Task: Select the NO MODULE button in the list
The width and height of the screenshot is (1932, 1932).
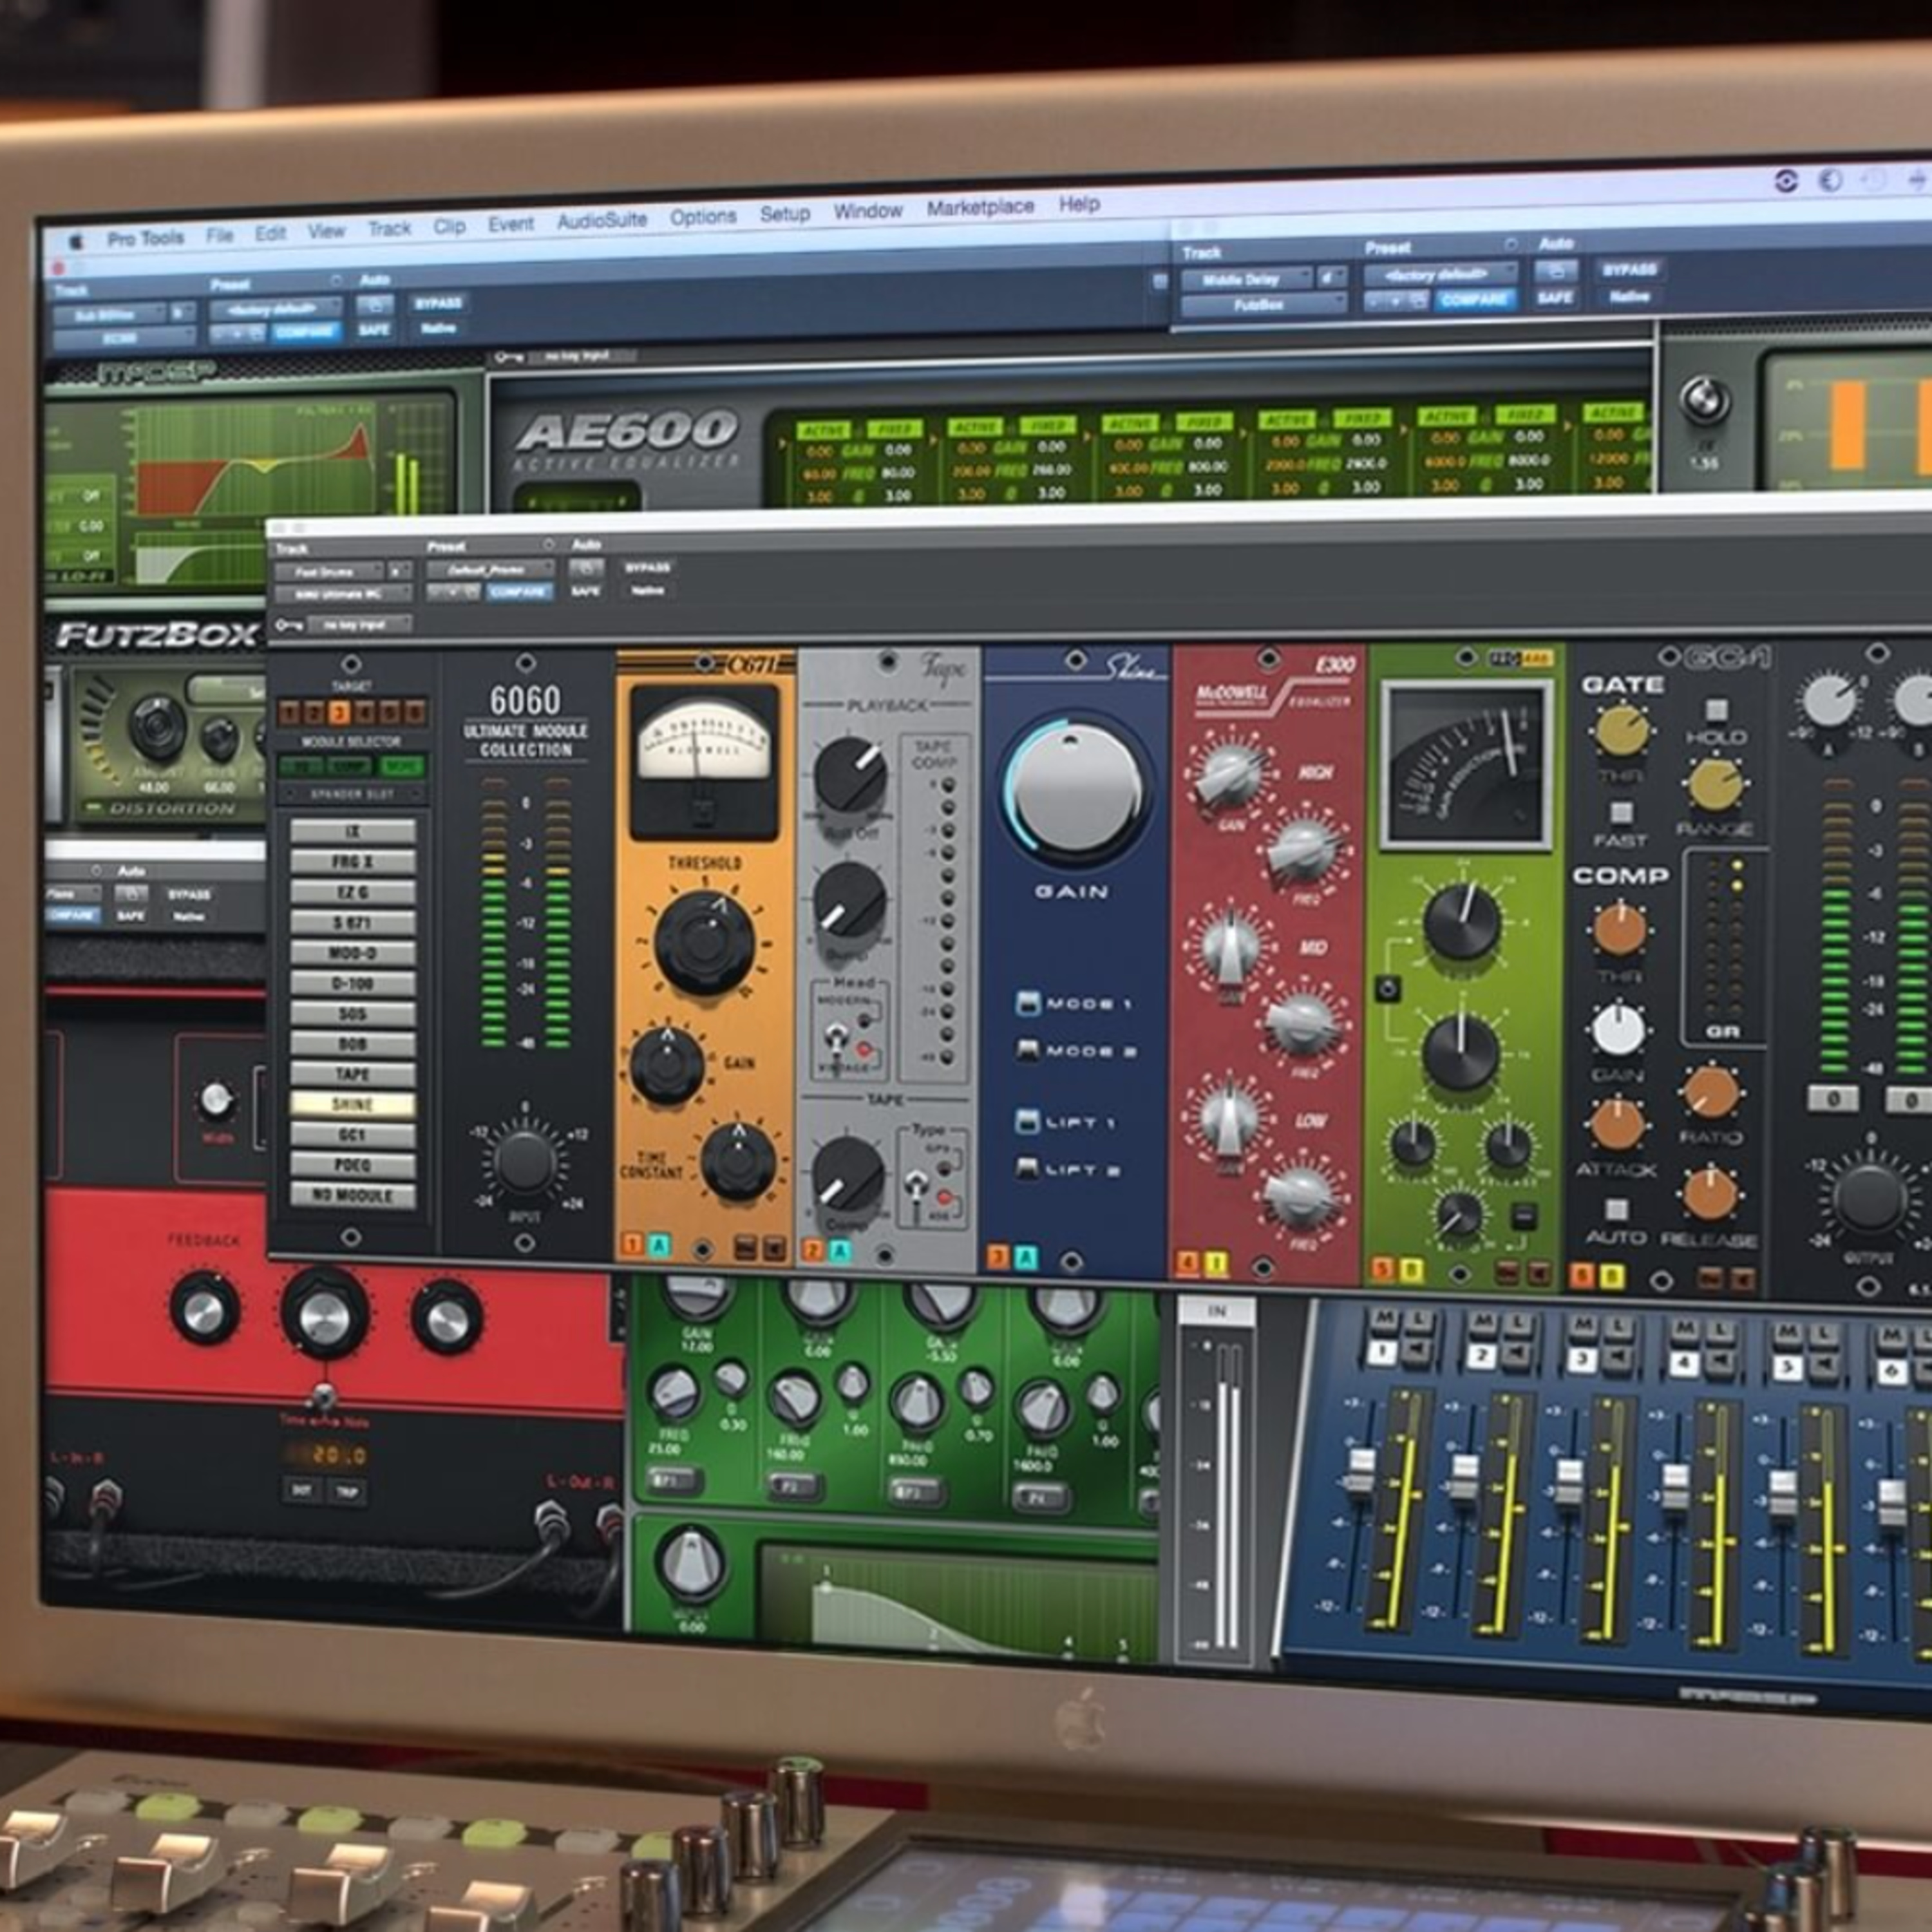Action: (352, 1195)
